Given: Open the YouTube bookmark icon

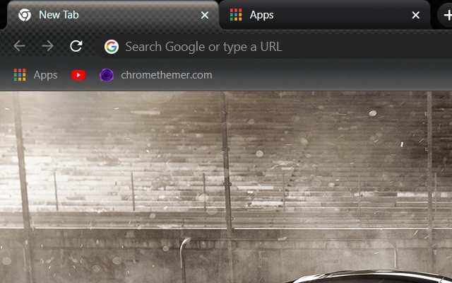Looking at the screenshot, I should tap(78, 75).
